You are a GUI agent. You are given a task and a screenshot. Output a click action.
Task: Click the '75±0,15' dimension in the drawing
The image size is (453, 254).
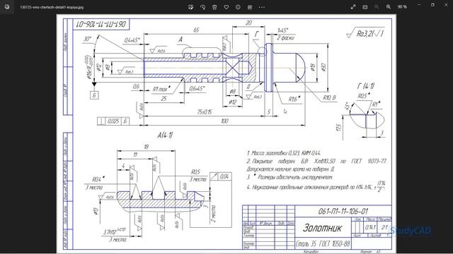[x=205, y=111]
